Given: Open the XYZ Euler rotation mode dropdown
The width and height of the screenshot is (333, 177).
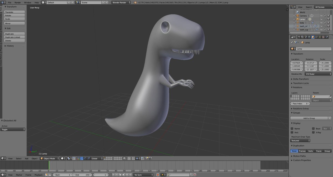Looking at the screenshot, I should [x=318, y=74].
